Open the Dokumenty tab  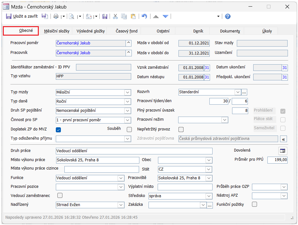coord(230,31)
